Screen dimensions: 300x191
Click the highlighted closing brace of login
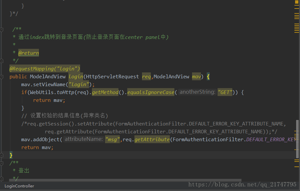click(x=11, y=155)
